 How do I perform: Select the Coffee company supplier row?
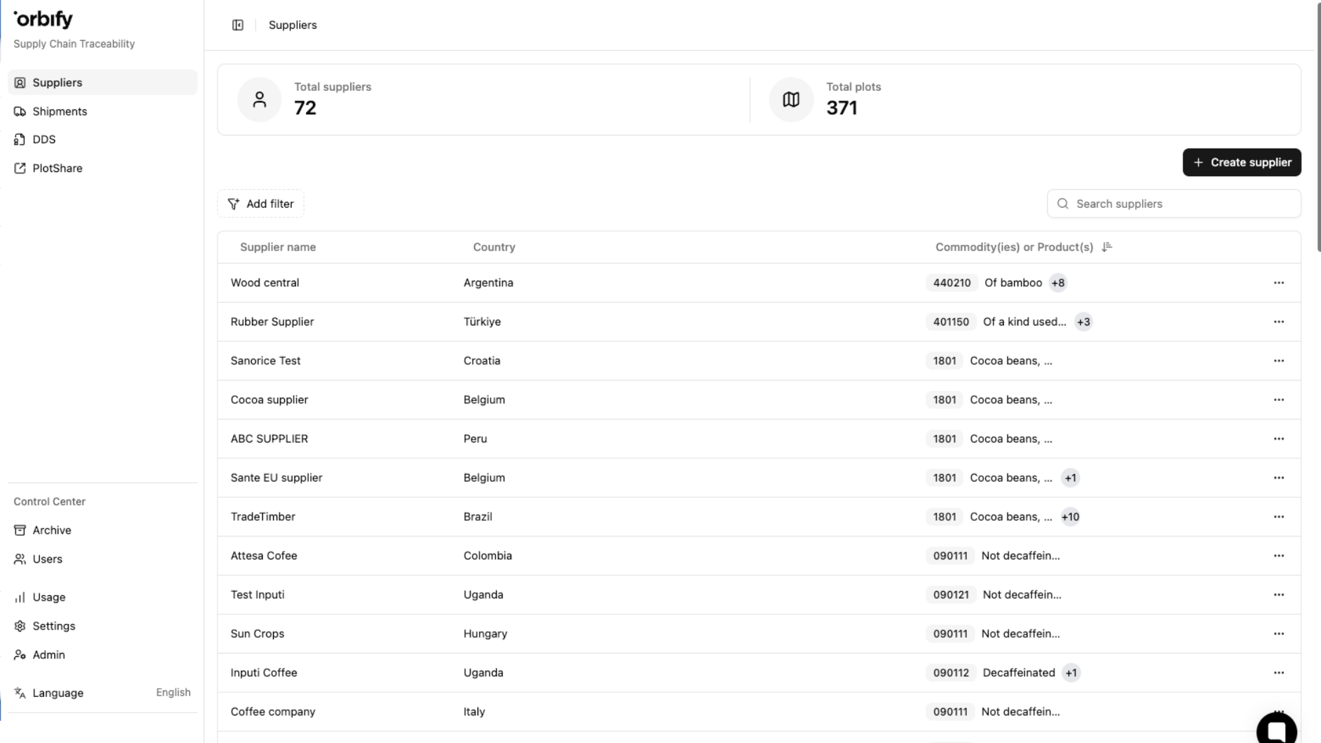pos(759,712)
